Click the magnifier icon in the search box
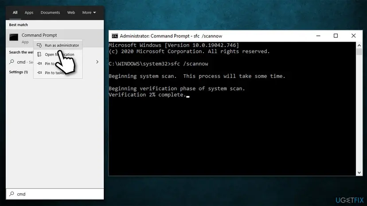The height and width of the screenshot is (206, 367). tap(12, 194)
